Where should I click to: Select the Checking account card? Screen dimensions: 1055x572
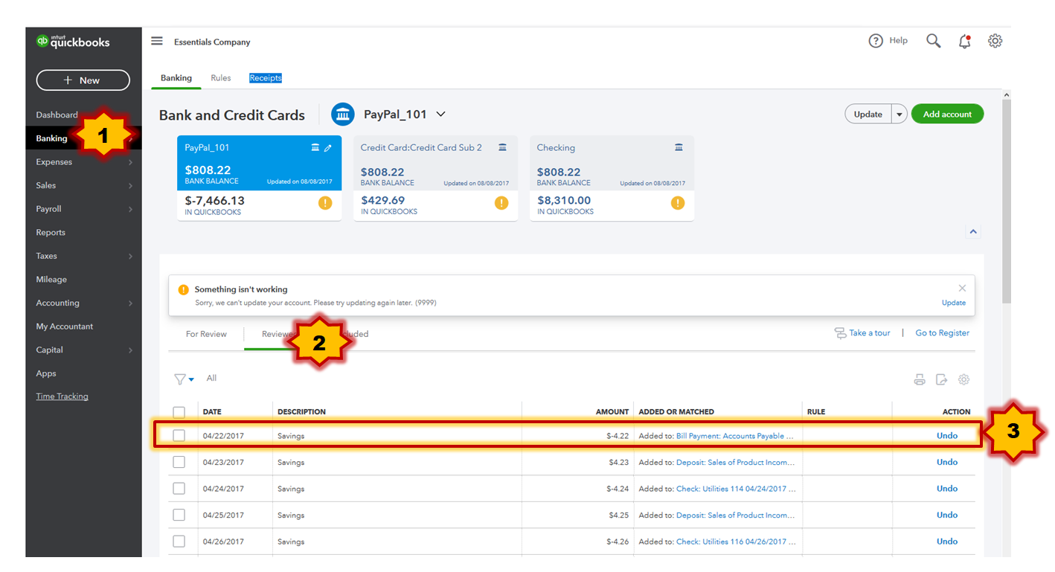(611, 178)
